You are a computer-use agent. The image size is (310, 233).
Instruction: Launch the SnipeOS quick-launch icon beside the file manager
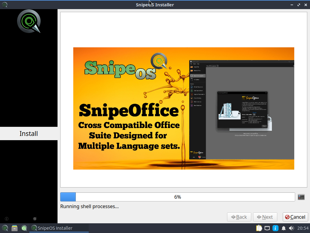pos(24,228)
